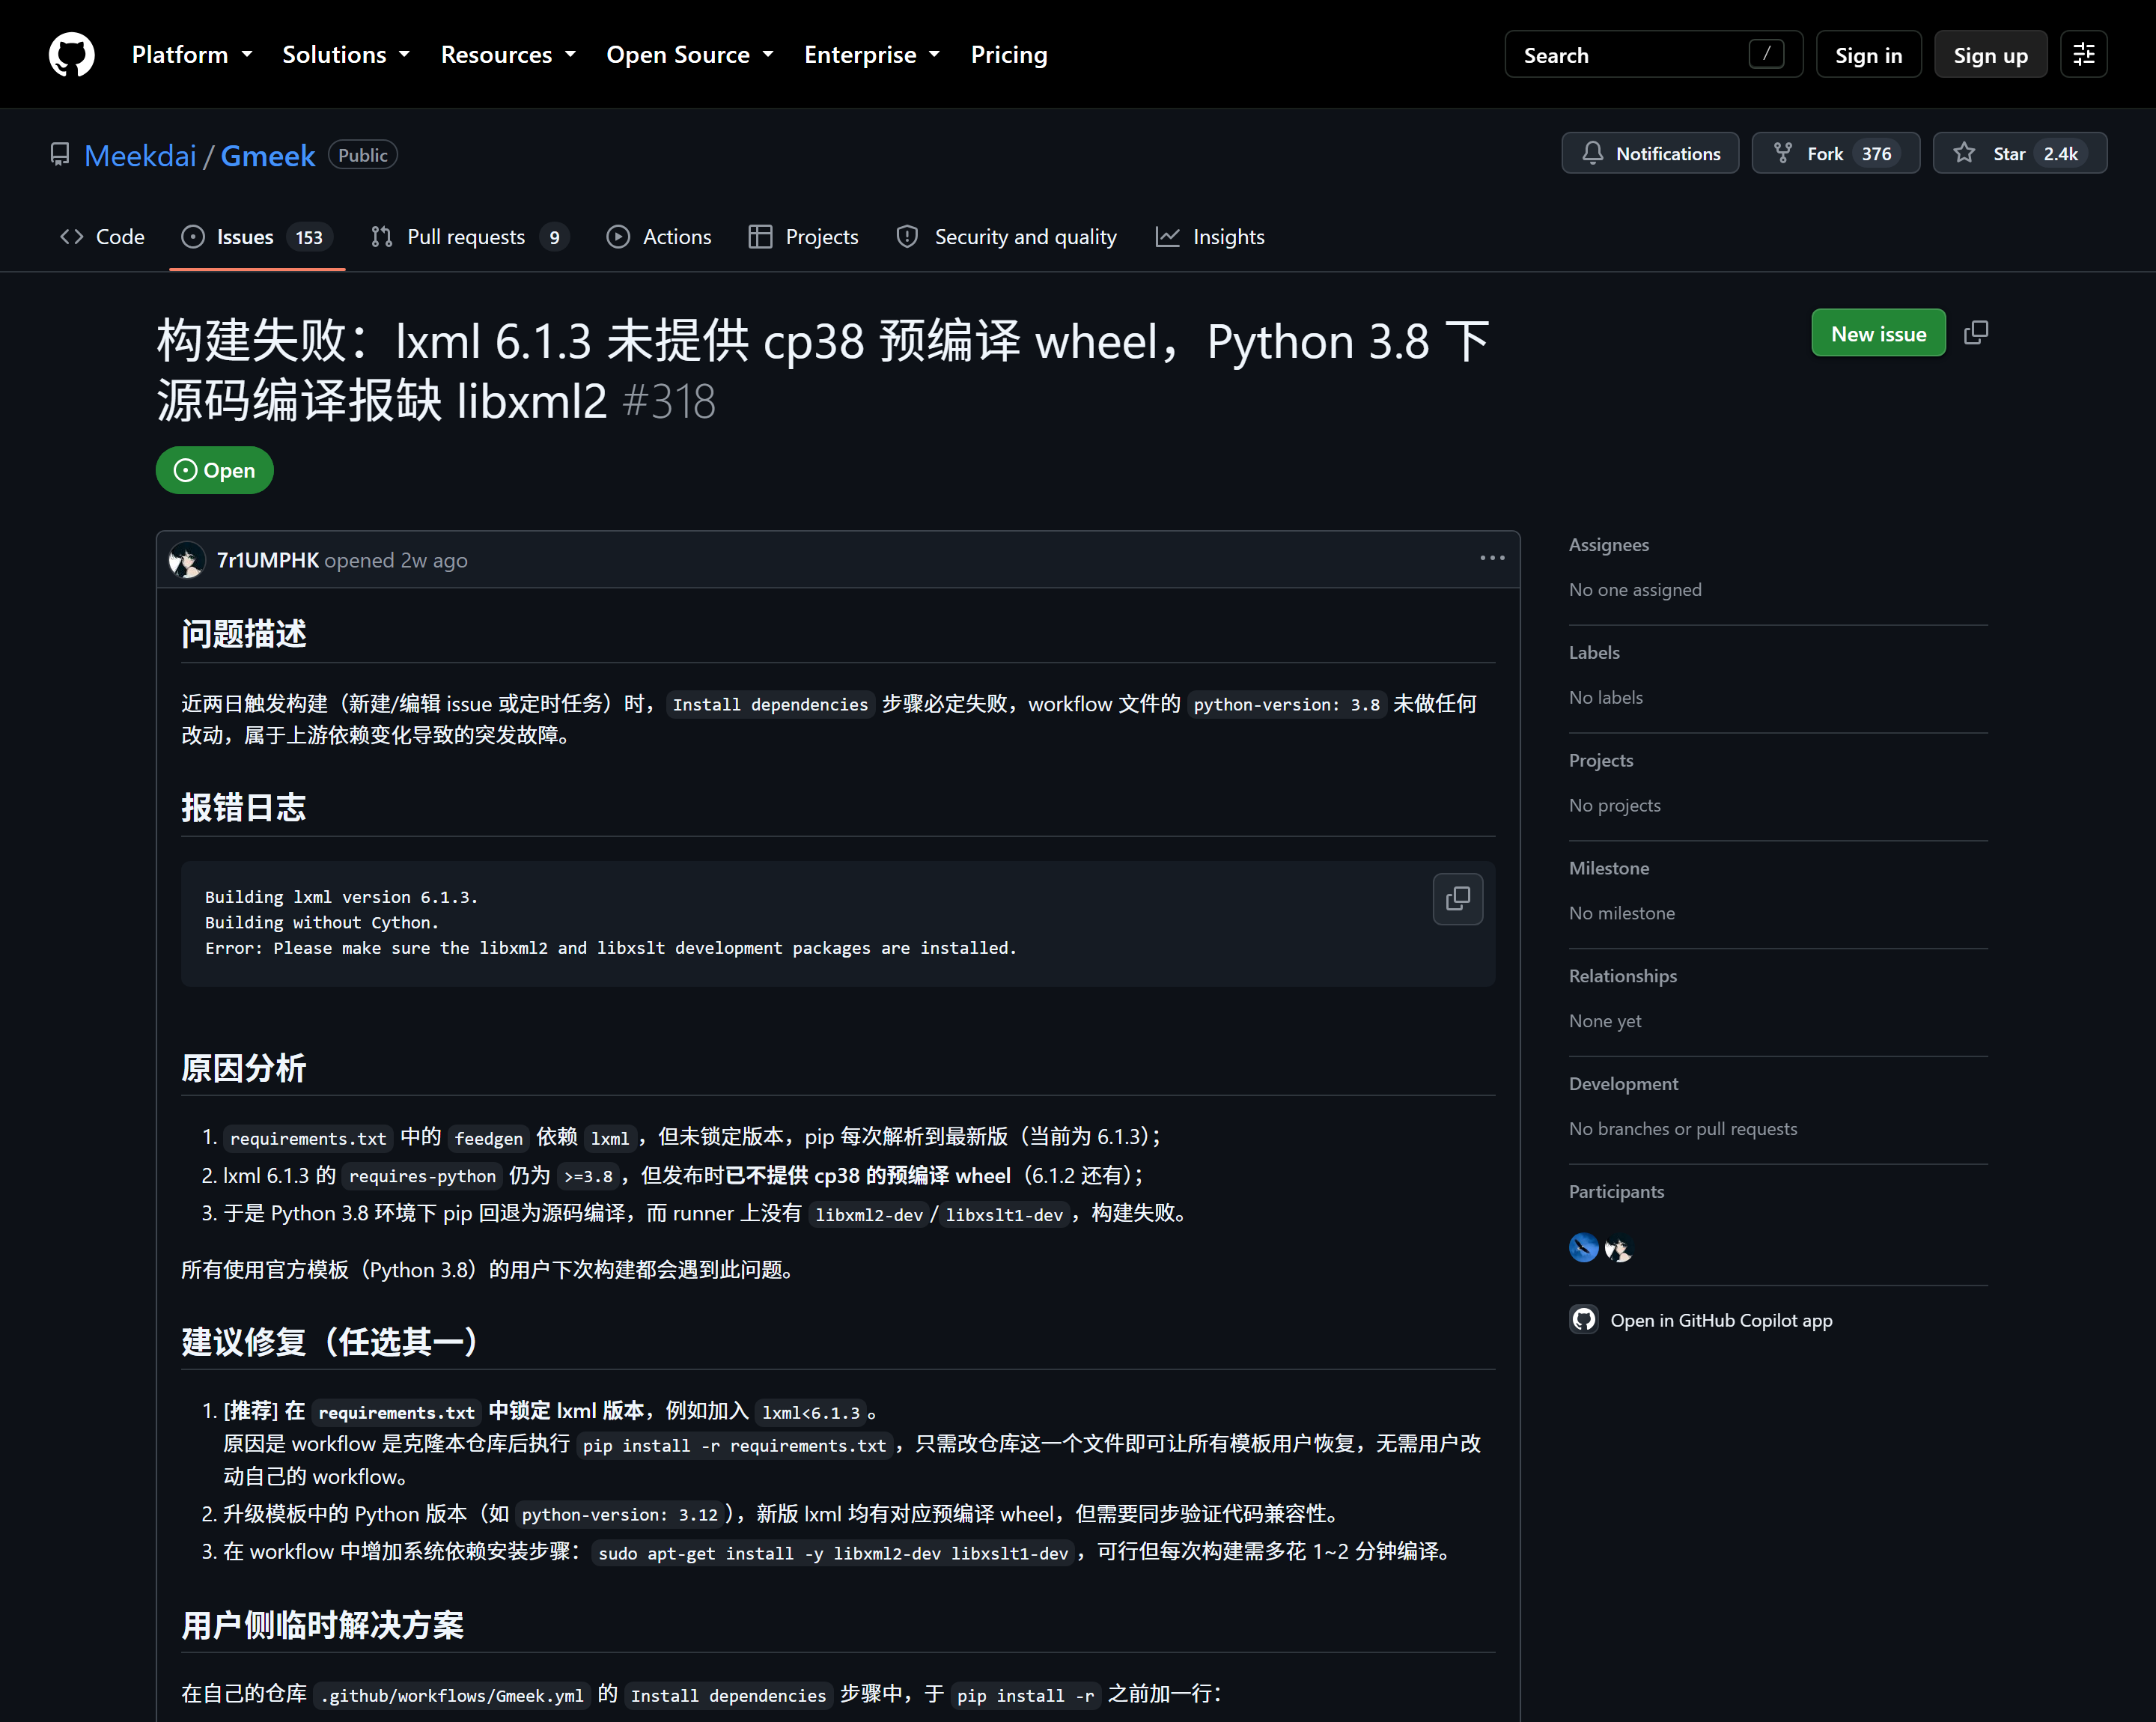Click 'No branches or pull requests' text
2156x1722 pixels.
1683,1129
